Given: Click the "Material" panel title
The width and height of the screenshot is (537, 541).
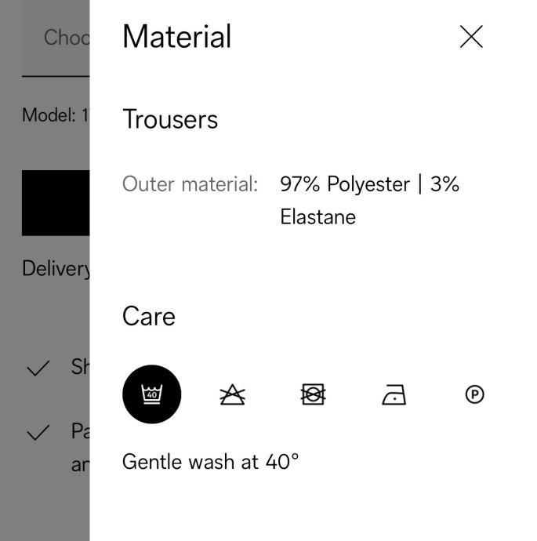Looking at the screenshot, I should pyautogui.click(x=176, y=37).
